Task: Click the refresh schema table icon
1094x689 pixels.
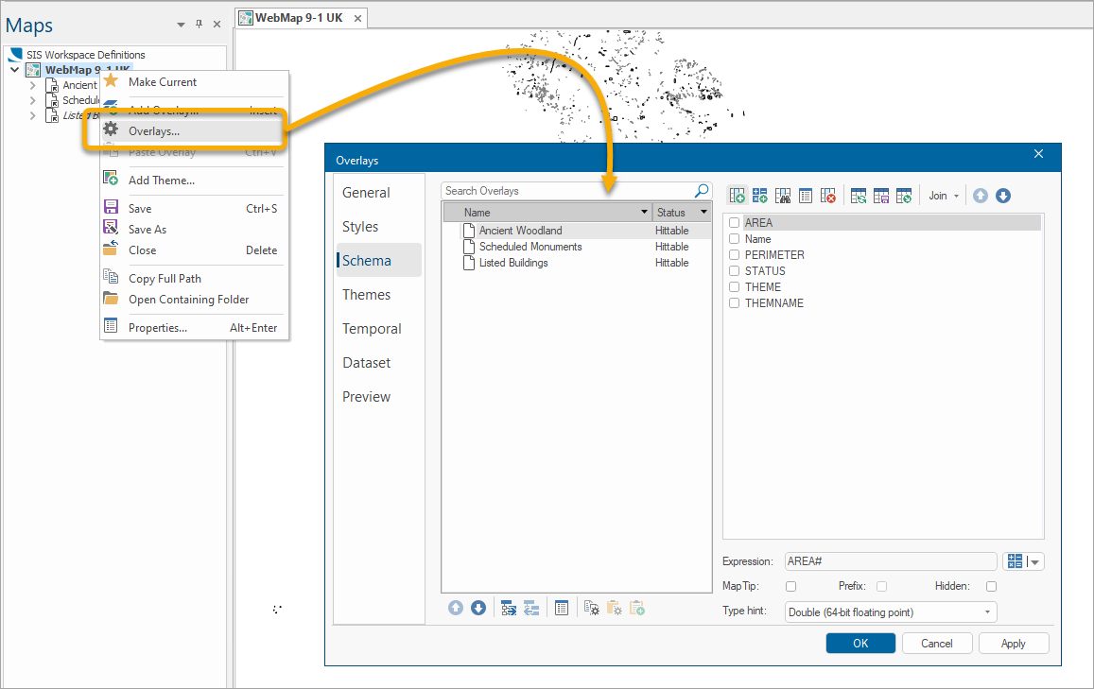Action: click(858, 196)
